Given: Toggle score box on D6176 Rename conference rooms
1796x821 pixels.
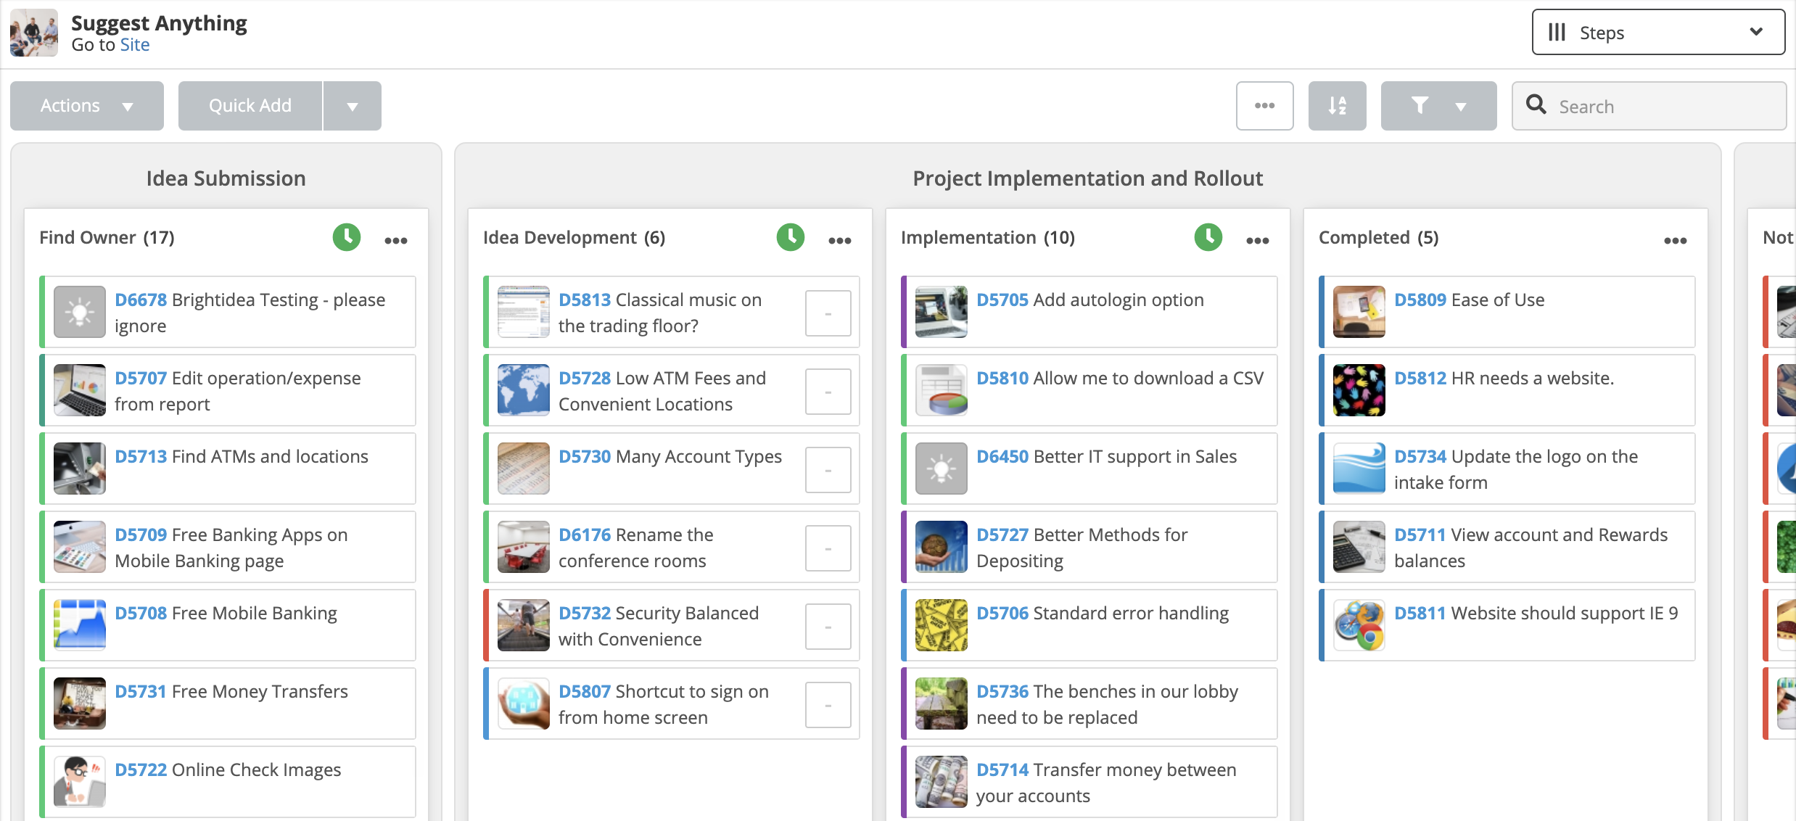Looking at the screenshot, I should (828, 548).
